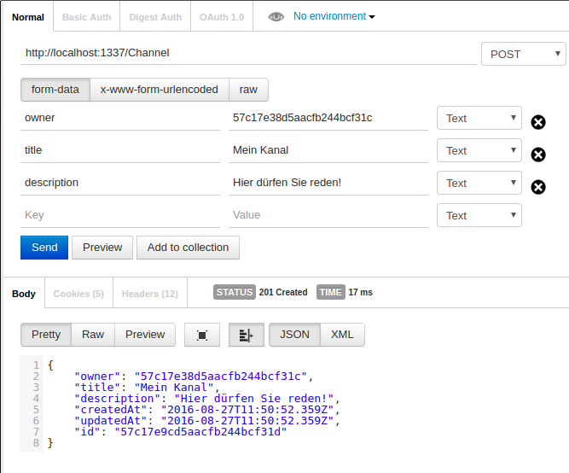
Task: Remove the owner parameter row
Action: 538,122
